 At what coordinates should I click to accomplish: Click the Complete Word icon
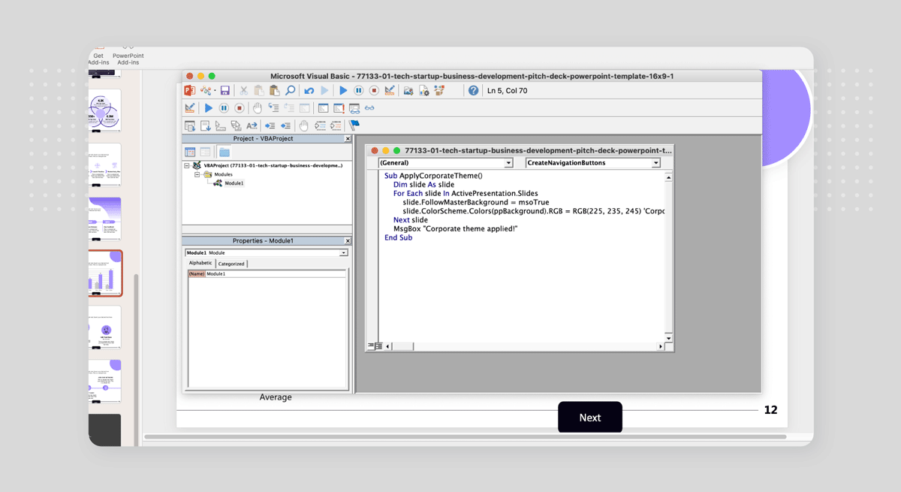pos(252,125)
